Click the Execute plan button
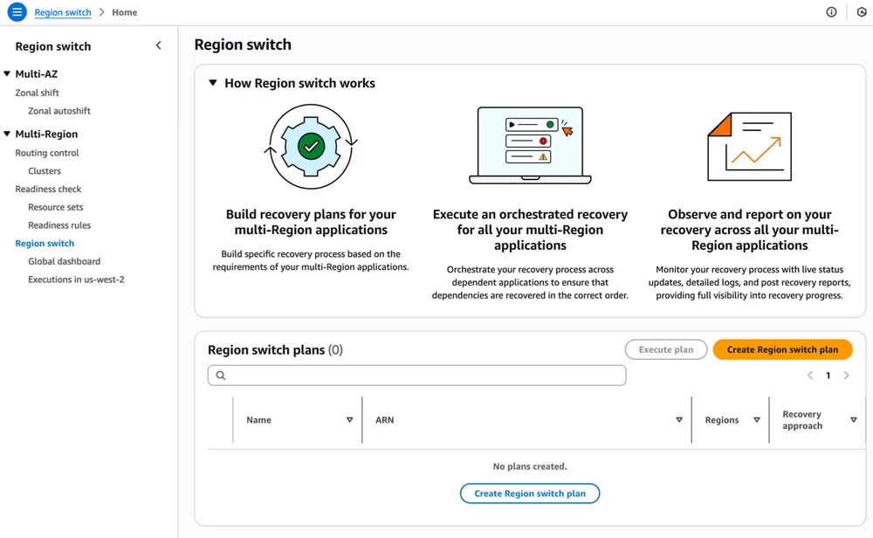Screen dimensions: 873x538 point(666,349)
